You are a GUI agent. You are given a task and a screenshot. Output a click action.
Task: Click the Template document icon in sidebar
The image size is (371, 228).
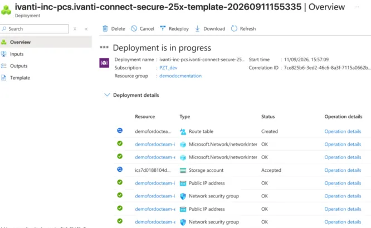[x=3, y=77]
